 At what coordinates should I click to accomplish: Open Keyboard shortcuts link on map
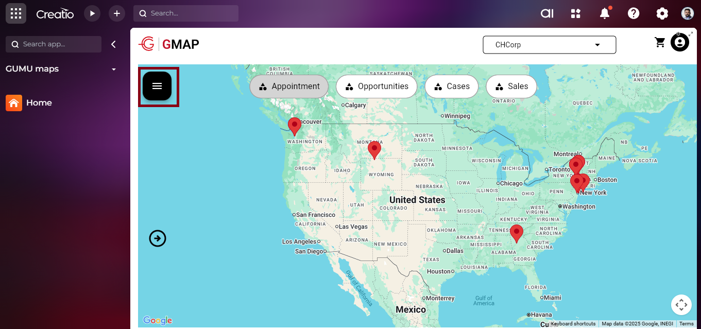tap(573, 324)
